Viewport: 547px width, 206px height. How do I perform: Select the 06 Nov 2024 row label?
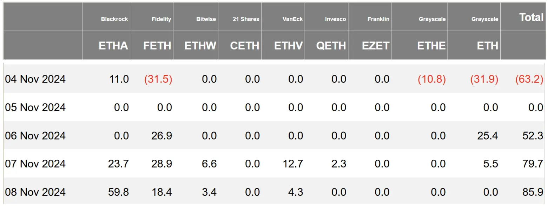[x=35, y=135]
